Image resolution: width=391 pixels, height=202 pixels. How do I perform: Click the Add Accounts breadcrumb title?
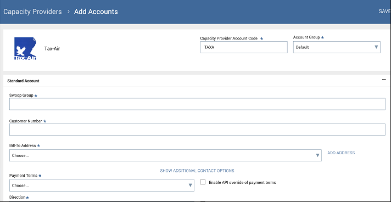coord(96,12)
